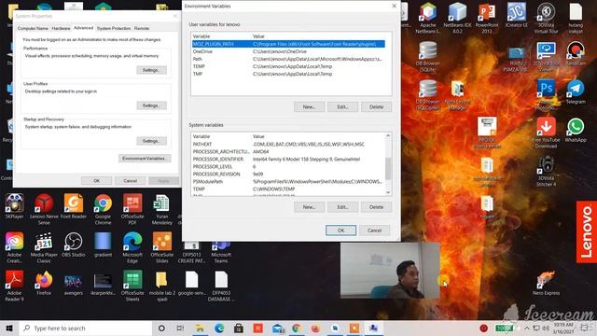597x336 pixels.
Task: Select MOZ_PLUGIN_PATH user variable row
Action: [x=288, y=44]
